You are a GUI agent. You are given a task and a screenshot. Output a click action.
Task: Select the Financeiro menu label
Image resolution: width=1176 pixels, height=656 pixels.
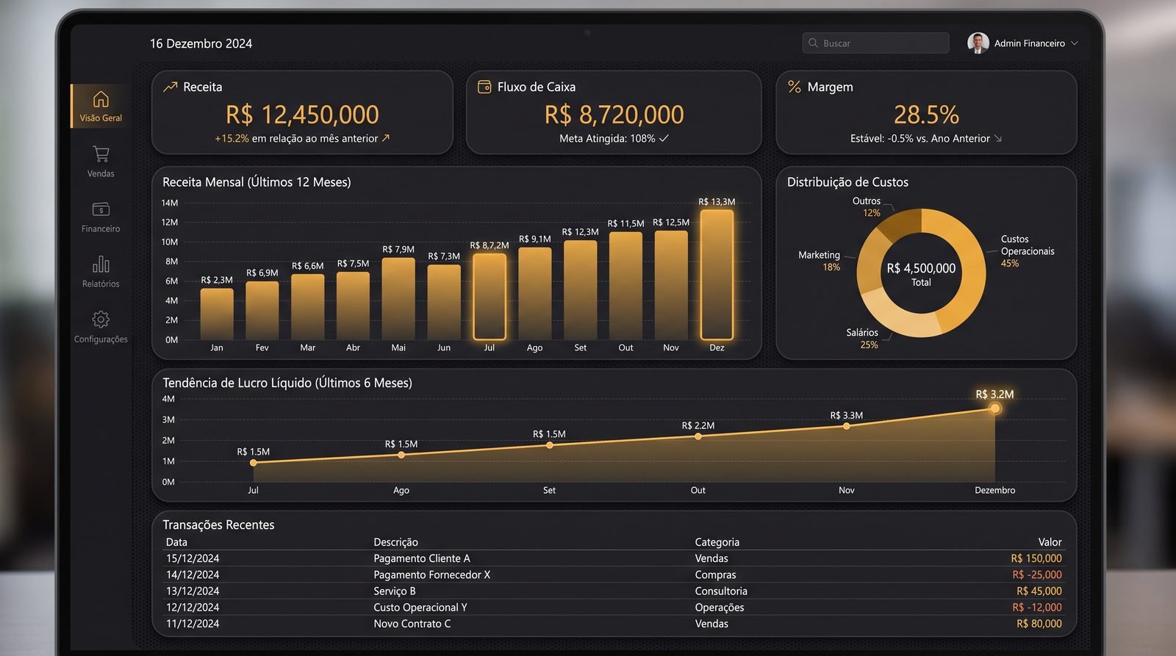click(101, 228)
